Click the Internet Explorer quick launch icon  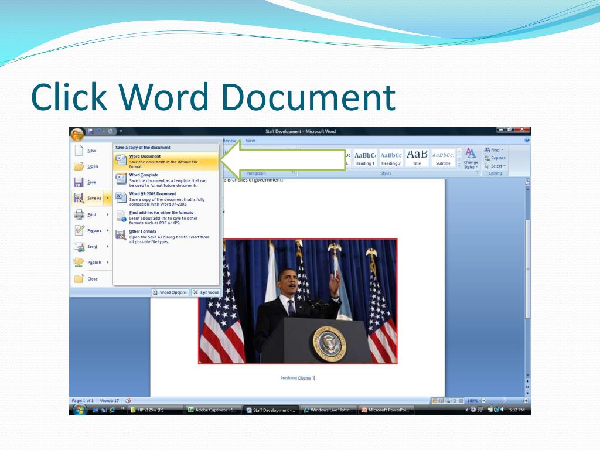pos(112,410)
